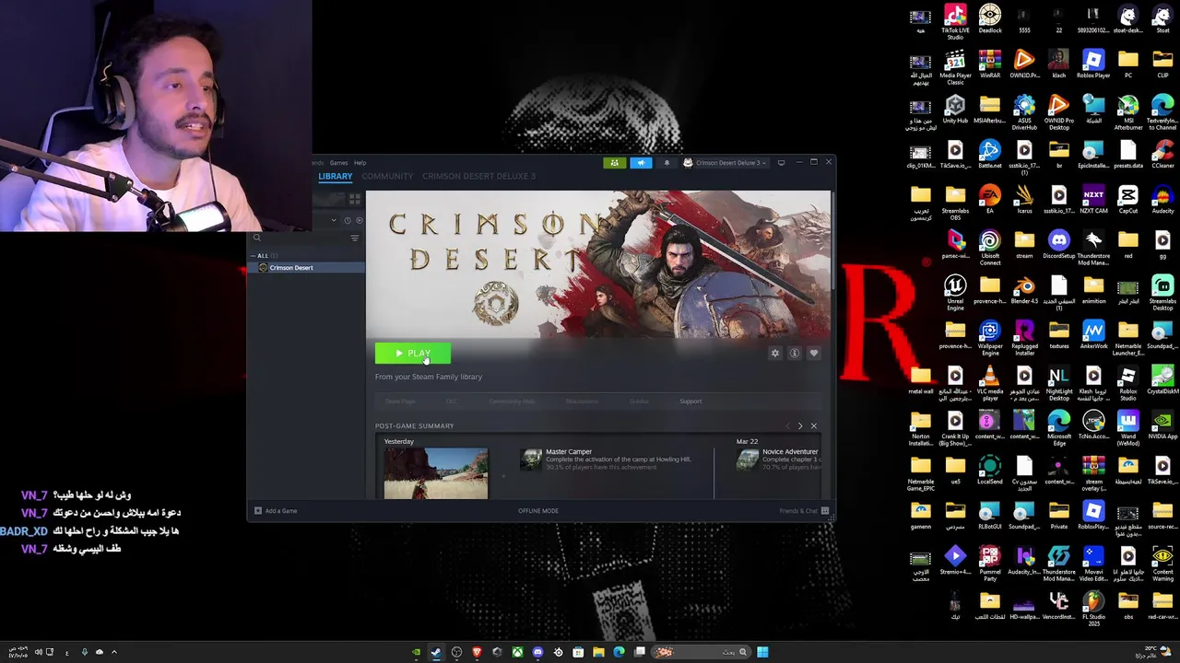The width and height of the screenshot is (1180, 663).
Task: Open TikTok LIVE Studio desktop icon
Action: (955, 22)
